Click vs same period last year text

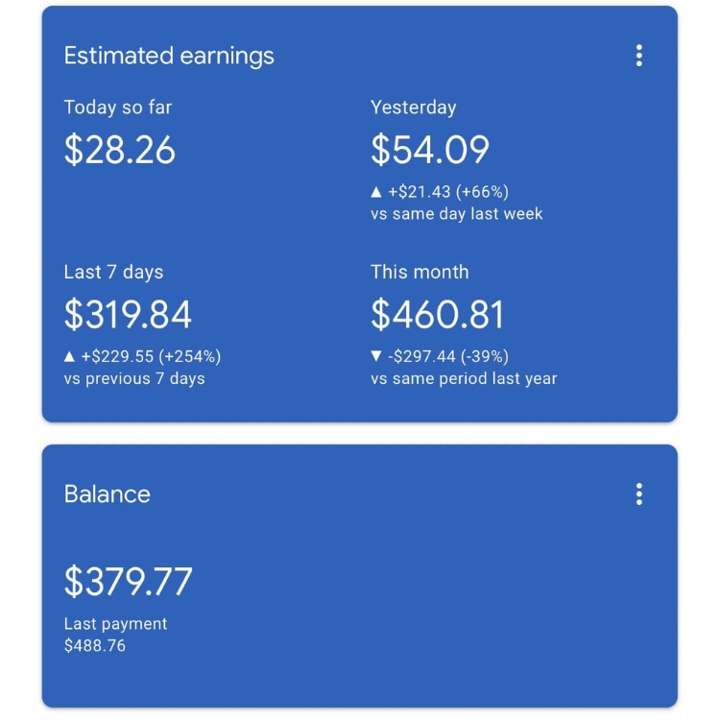464,379
